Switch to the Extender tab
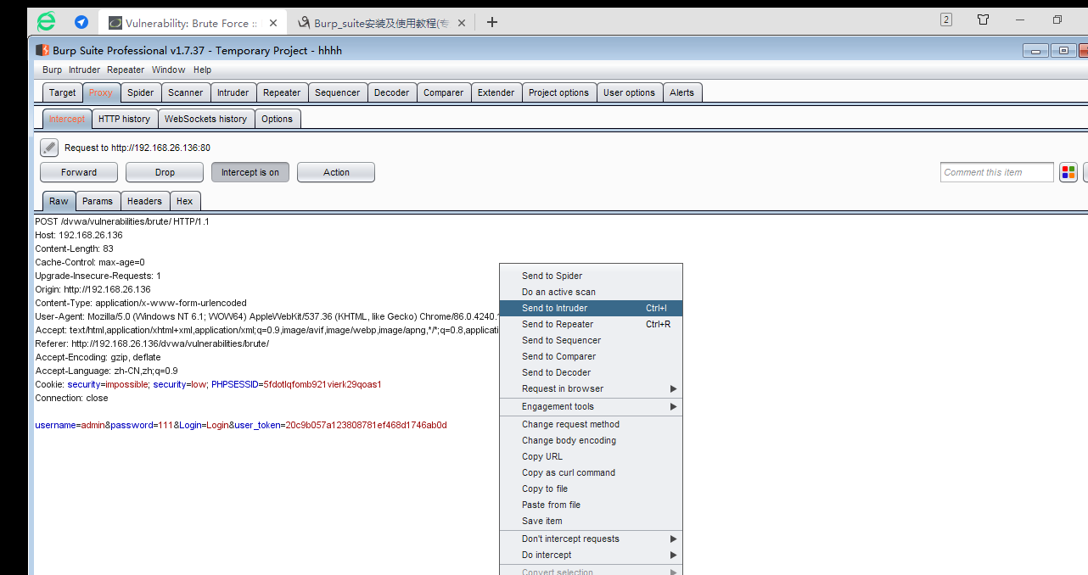 496,92
